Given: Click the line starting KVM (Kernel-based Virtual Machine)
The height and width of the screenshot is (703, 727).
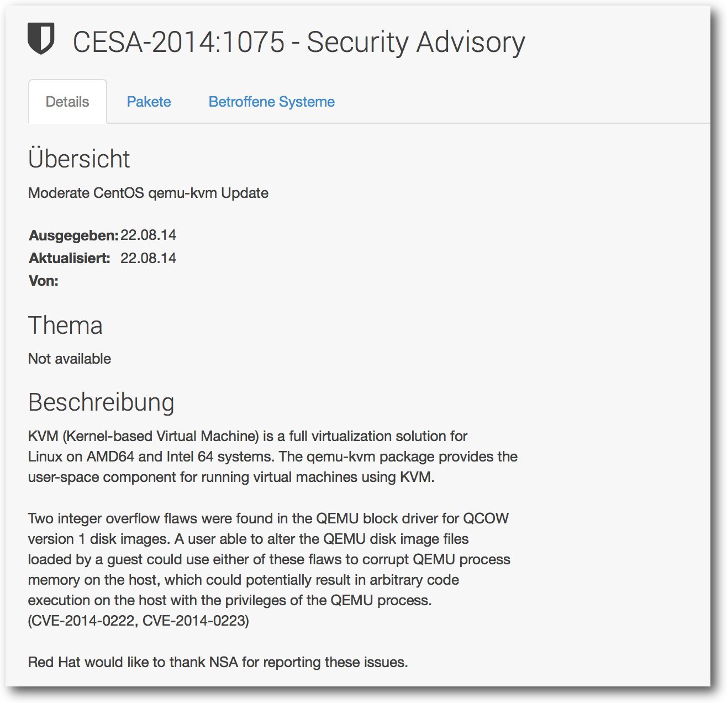Looking at the screenshot, I should pyautogui.click(x=247, y=436).
